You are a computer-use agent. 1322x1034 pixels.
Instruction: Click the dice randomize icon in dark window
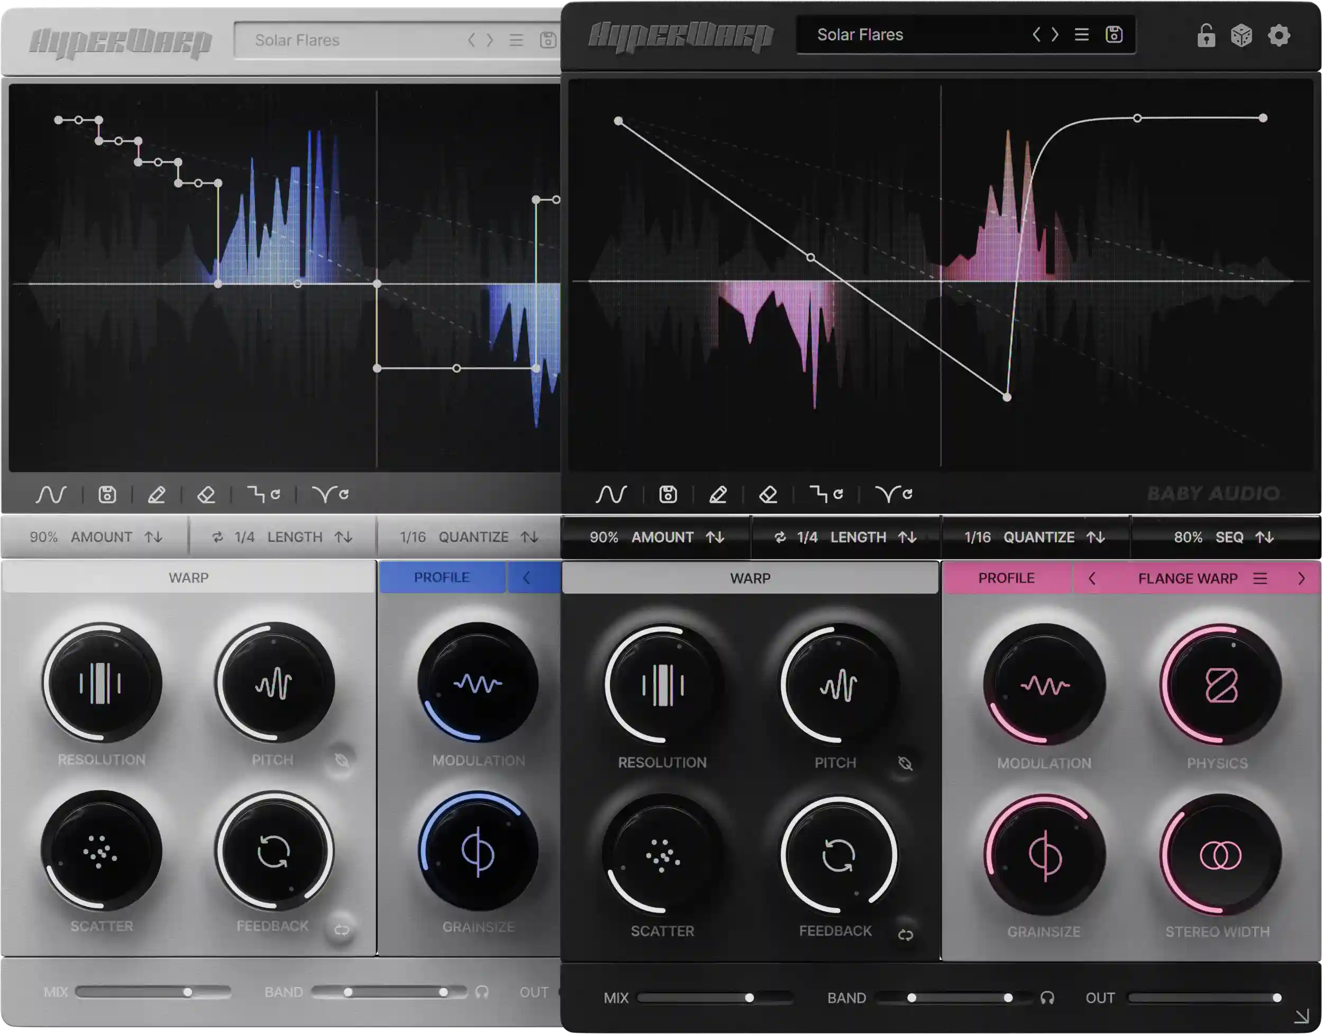point(1242,36)
